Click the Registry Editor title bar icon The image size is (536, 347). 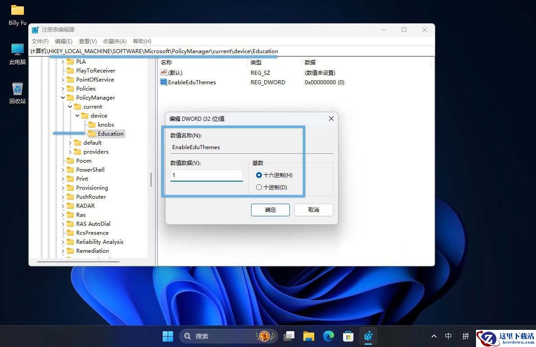pyautogui.click(x=35, y=30)
